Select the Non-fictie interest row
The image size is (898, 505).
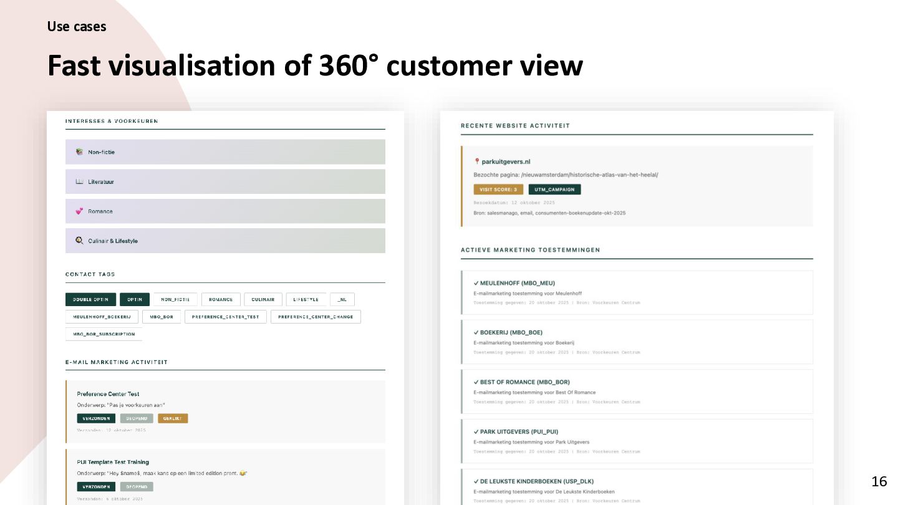pos(225,151)
